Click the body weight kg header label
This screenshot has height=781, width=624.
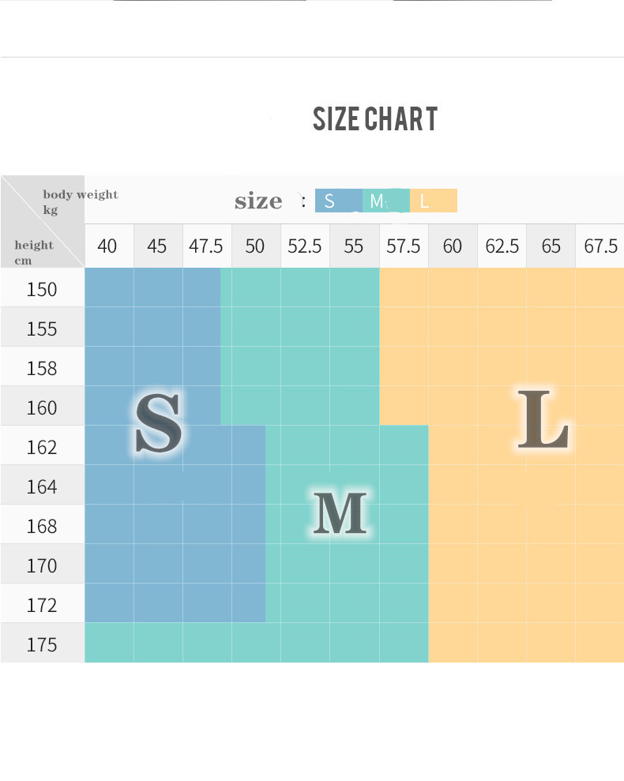pos(79,202)
